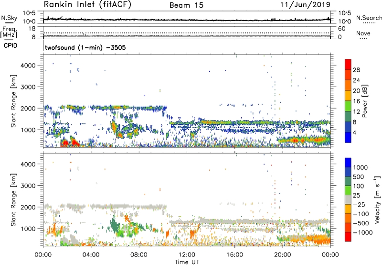Click the "08:00" time axis tick
This screenshot has width=382, height=265.
139,255
